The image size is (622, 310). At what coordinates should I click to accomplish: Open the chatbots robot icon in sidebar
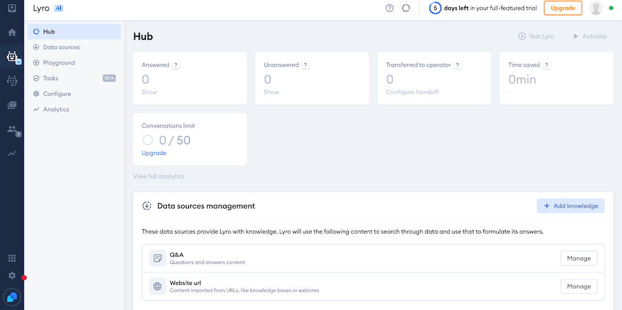pos(12,81)
